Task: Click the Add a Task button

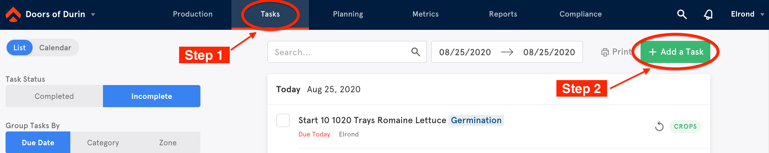Action: [x=675, y=52]
